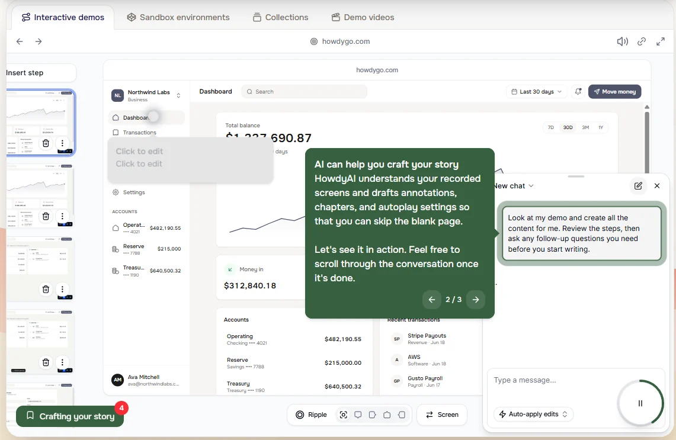Screen dimensions: 676x440
Task: Click the Screen swap button
Action: pos(442,415)
